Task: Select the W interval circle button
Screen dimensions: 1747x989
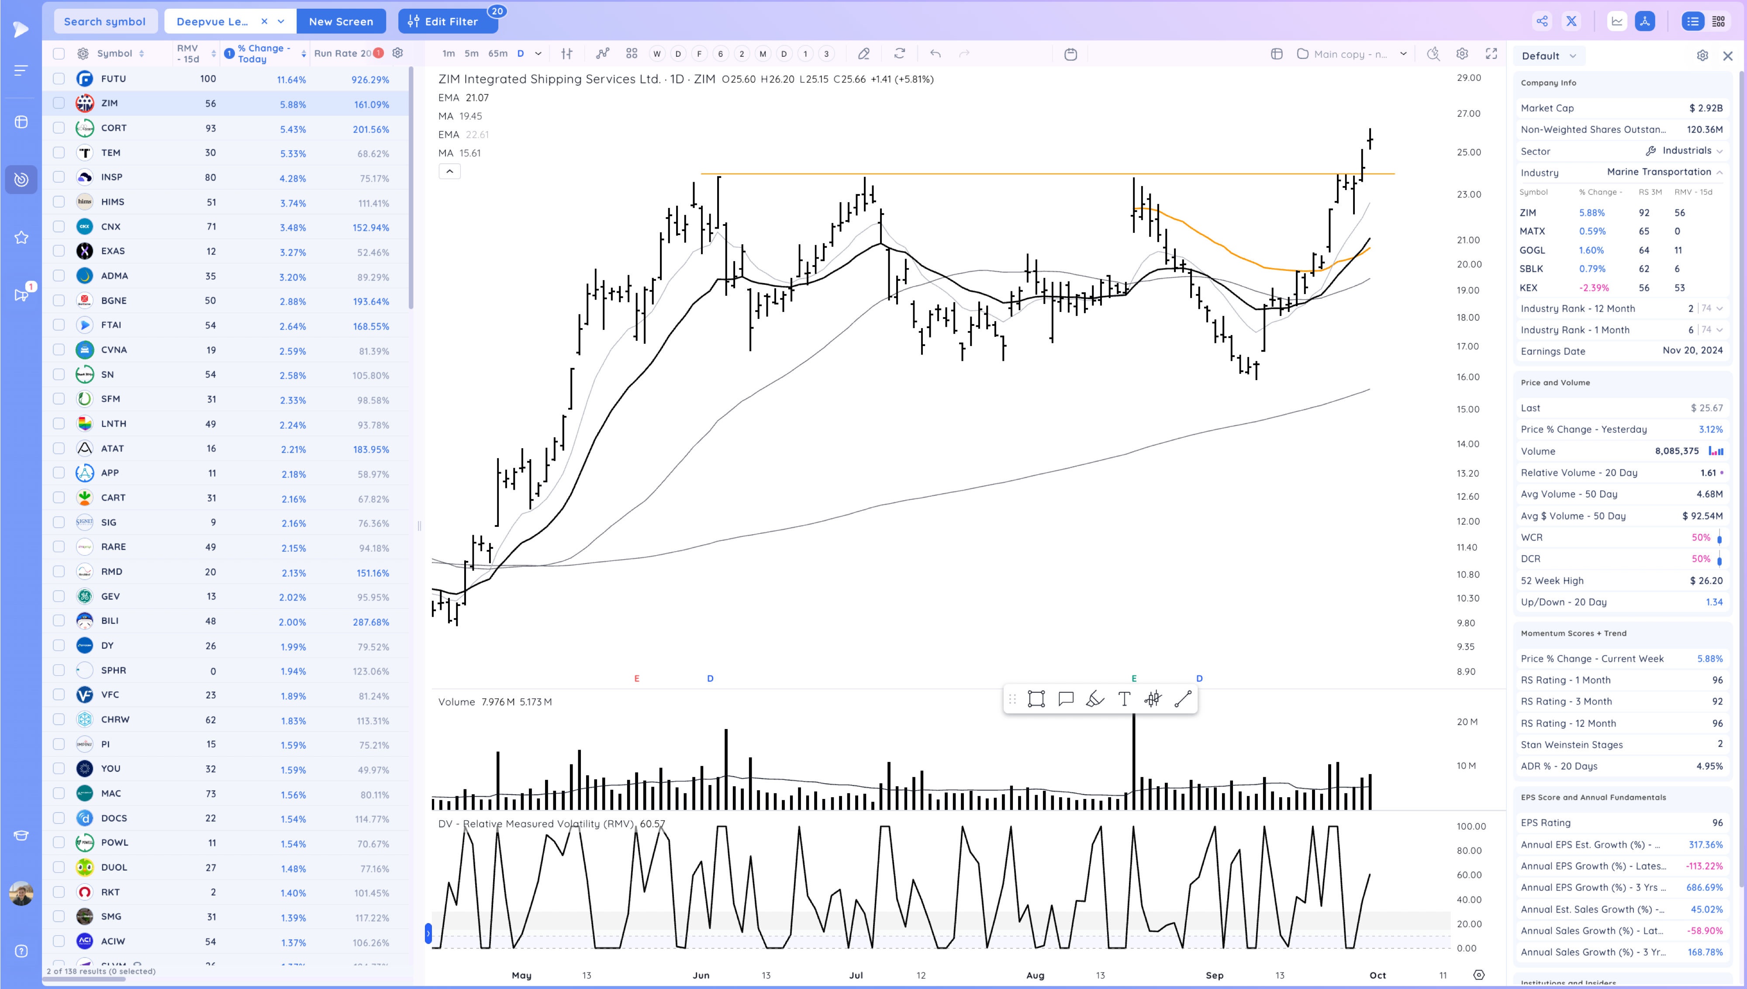Action: (656, 54)
